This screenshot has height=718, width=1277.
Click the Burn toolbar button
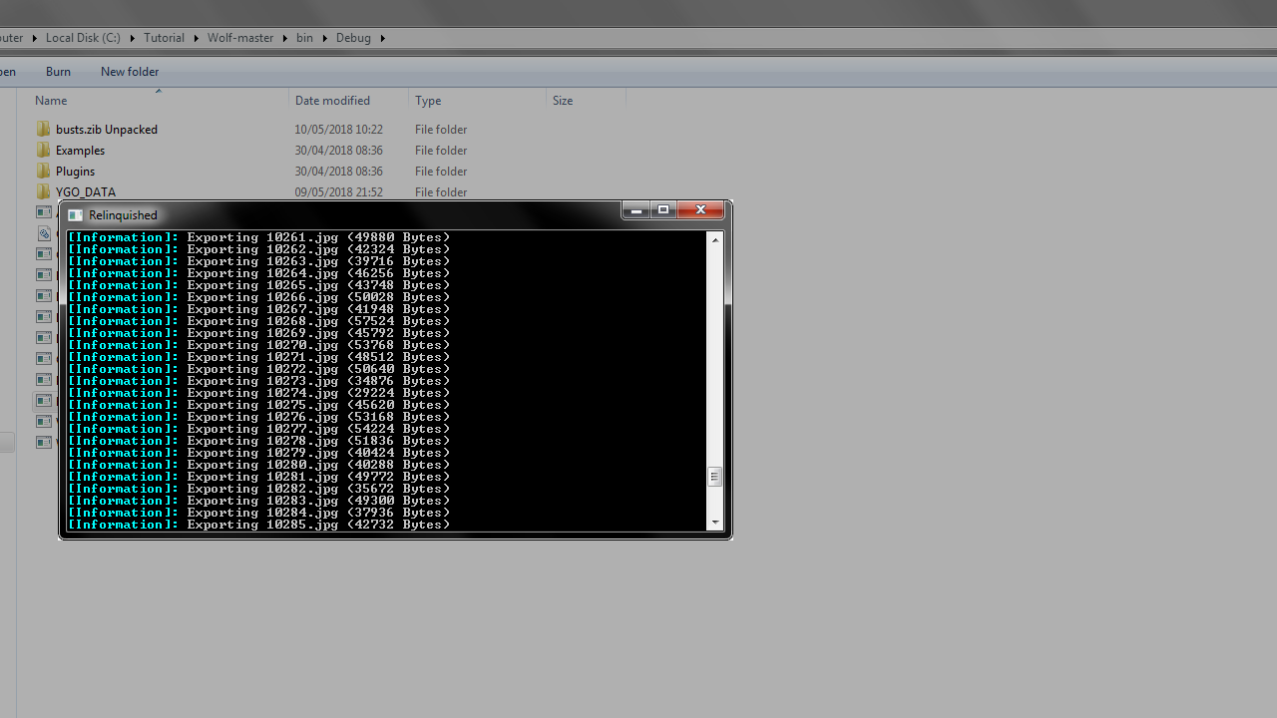(58, 72)
